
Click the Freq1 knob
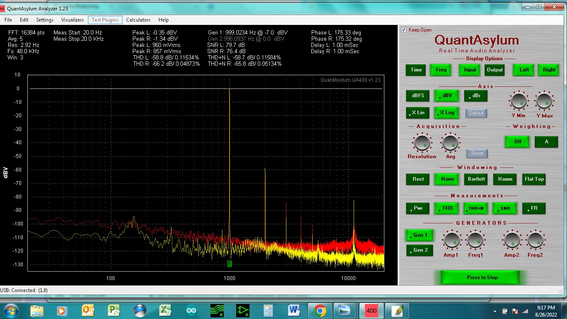pos(475,240)
